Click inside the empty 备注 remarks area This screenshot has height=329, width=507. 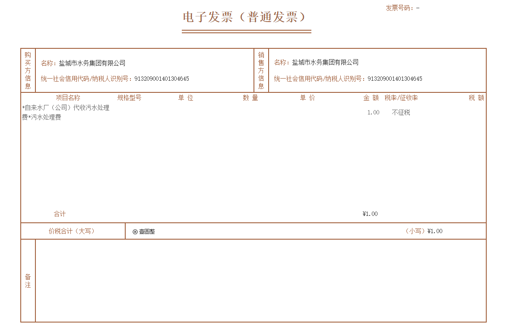tap(260, 281)
